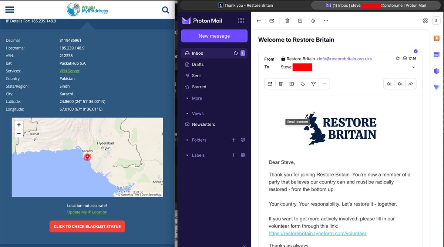The image size is (444, 247).
Task: Forward the message
Action: [411, 84]
